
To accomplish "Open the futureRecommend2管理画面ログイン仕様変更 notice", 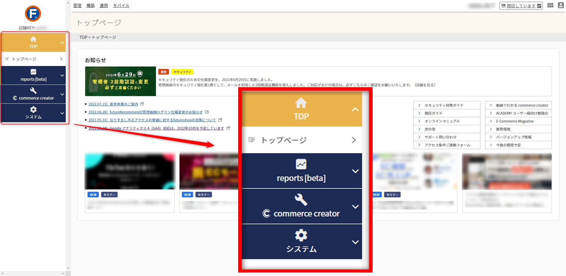I will point(146,112).
